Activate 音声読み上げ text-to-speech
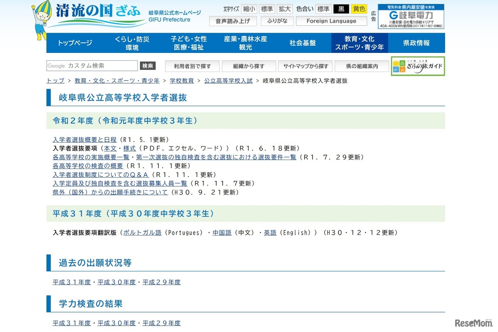The height and width of the screenshot is (332, 498). (x=233, y=21)
